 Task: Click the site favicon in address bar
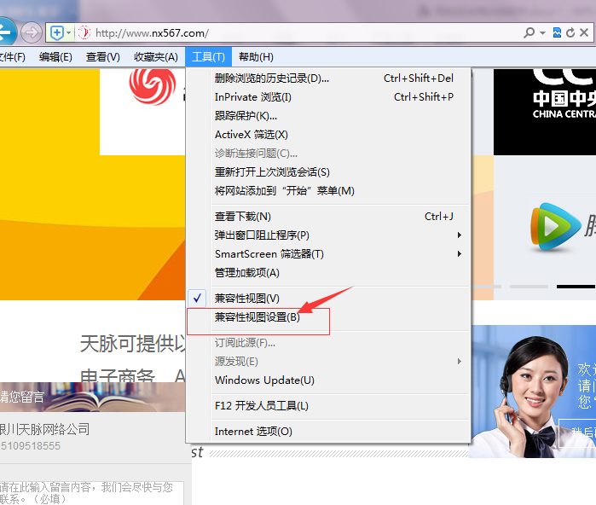pos(84,33)
